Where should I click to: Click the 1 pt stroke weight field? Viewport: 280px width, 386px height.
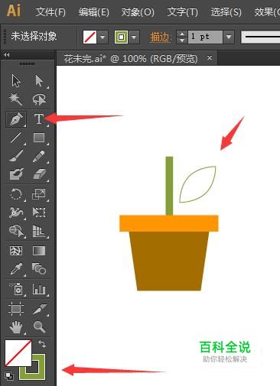tap(205, 37)
